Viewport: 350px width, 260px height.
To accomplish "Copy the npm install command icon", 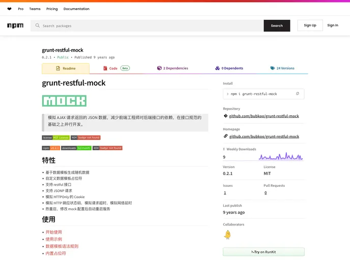I will (x=298, y=94).
